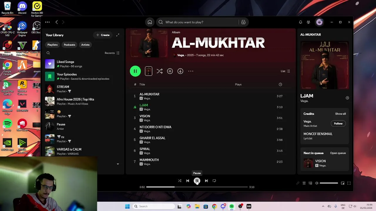Download the album
376x211 pixels.
[180, 71]
